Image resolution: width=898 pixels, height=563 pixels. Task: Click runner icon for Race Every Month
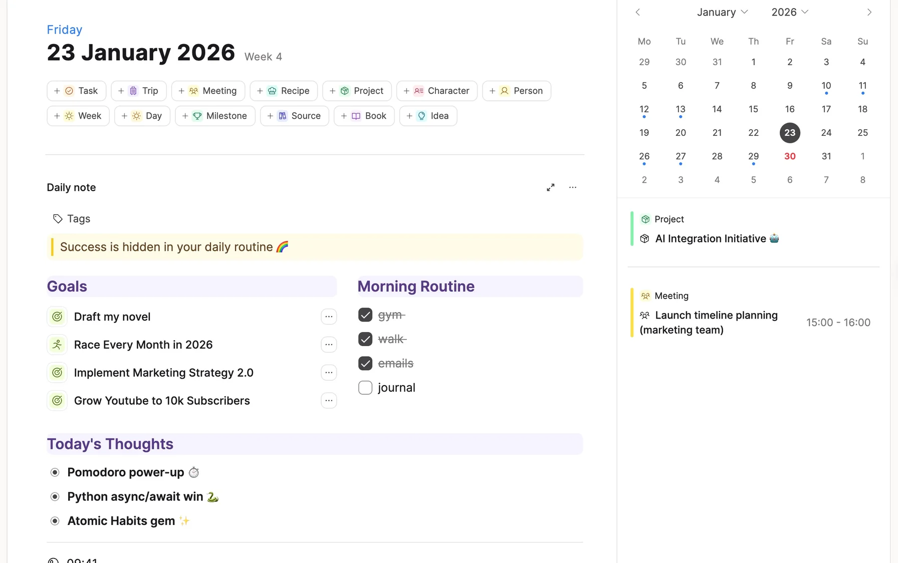pos(57,345)
